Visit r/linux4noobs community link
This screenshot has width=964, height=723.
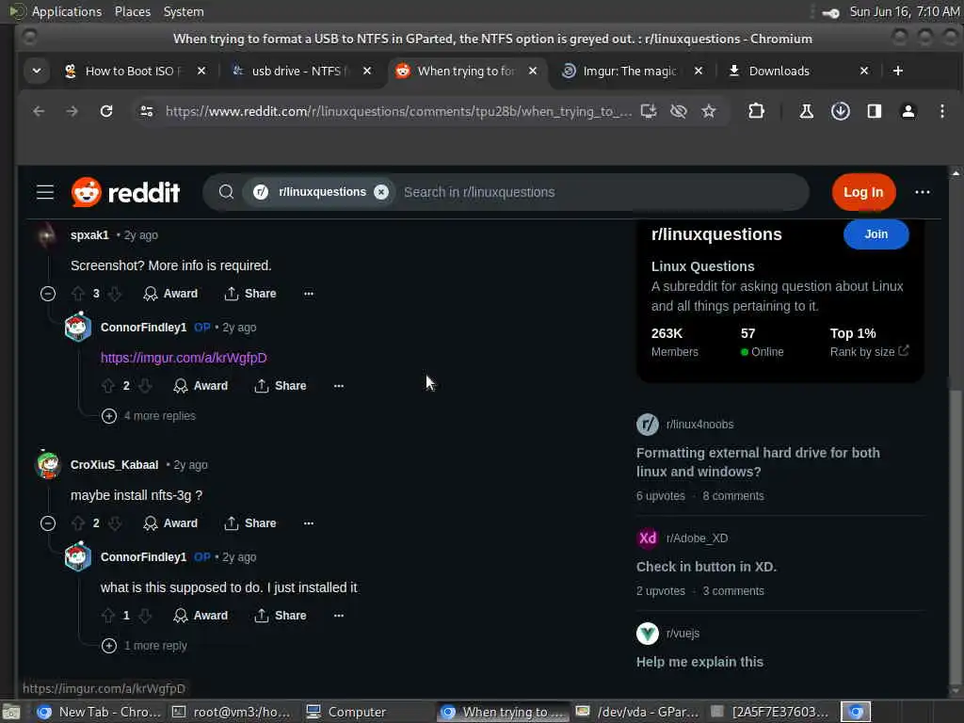pyautogui.click(x=699, y=425)
